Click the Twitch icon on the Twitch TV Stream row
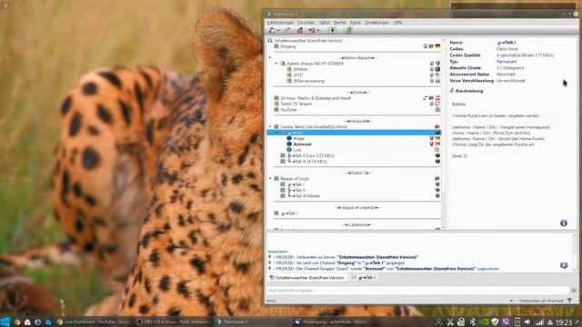 pos(437,104)
